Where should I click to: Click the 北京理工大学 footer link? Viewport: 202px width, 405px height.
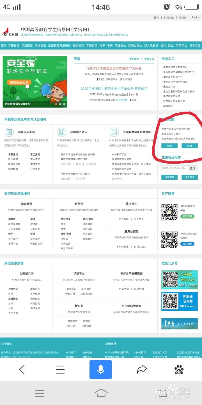(160, 352)
